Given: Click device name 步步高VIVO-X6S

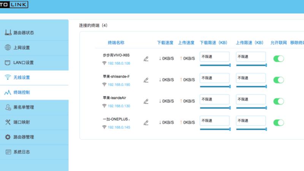Looking at the screenshot, I should 116,55.
